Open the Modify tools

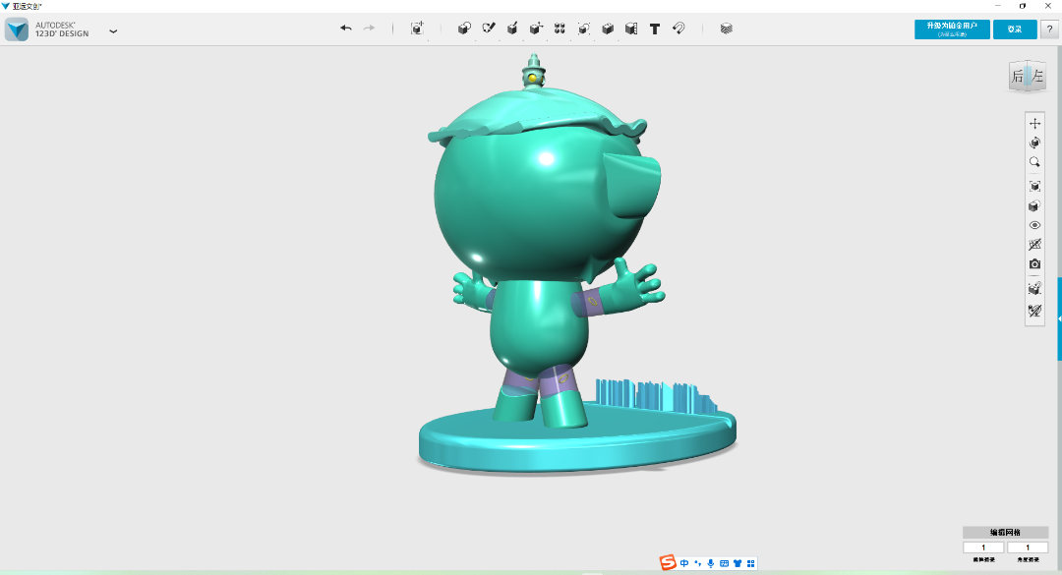pos(537,29)
